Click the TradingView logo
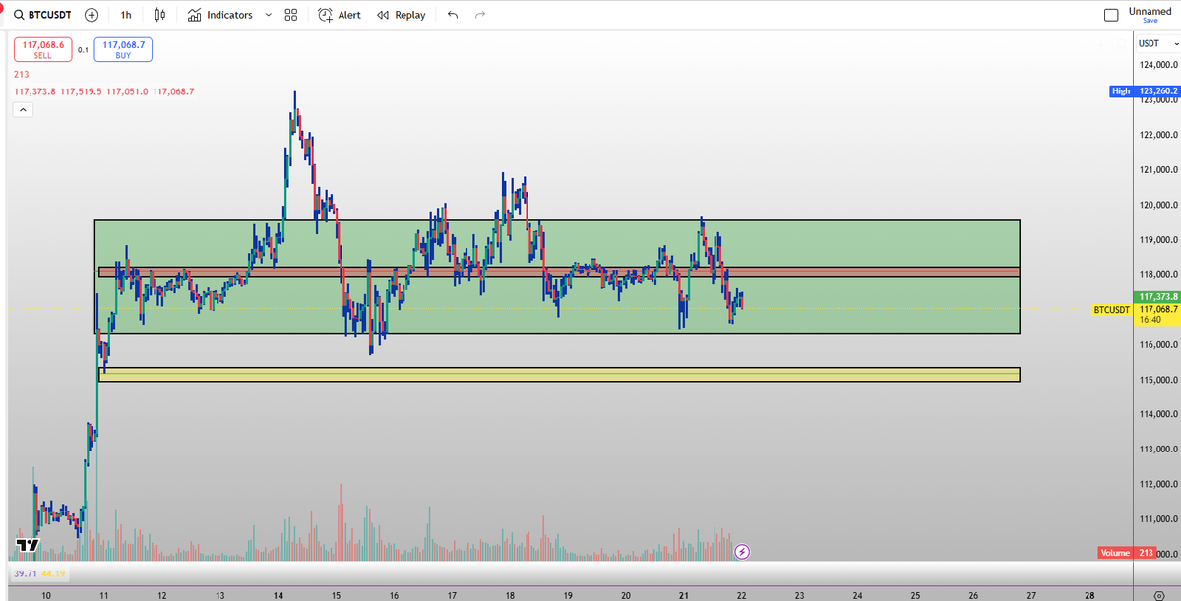 tap(28, 545)
